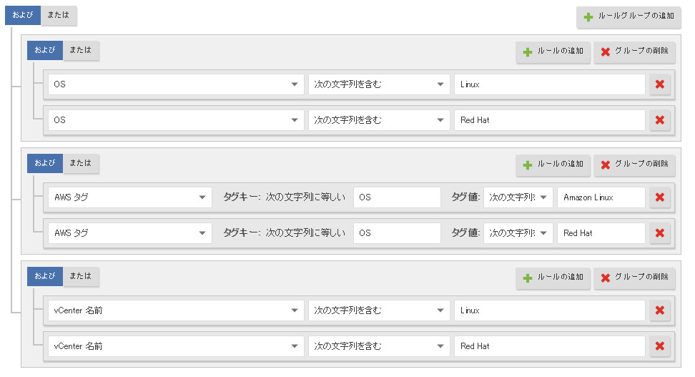Delete the AWS tag Amazon Linux rule

659,197
